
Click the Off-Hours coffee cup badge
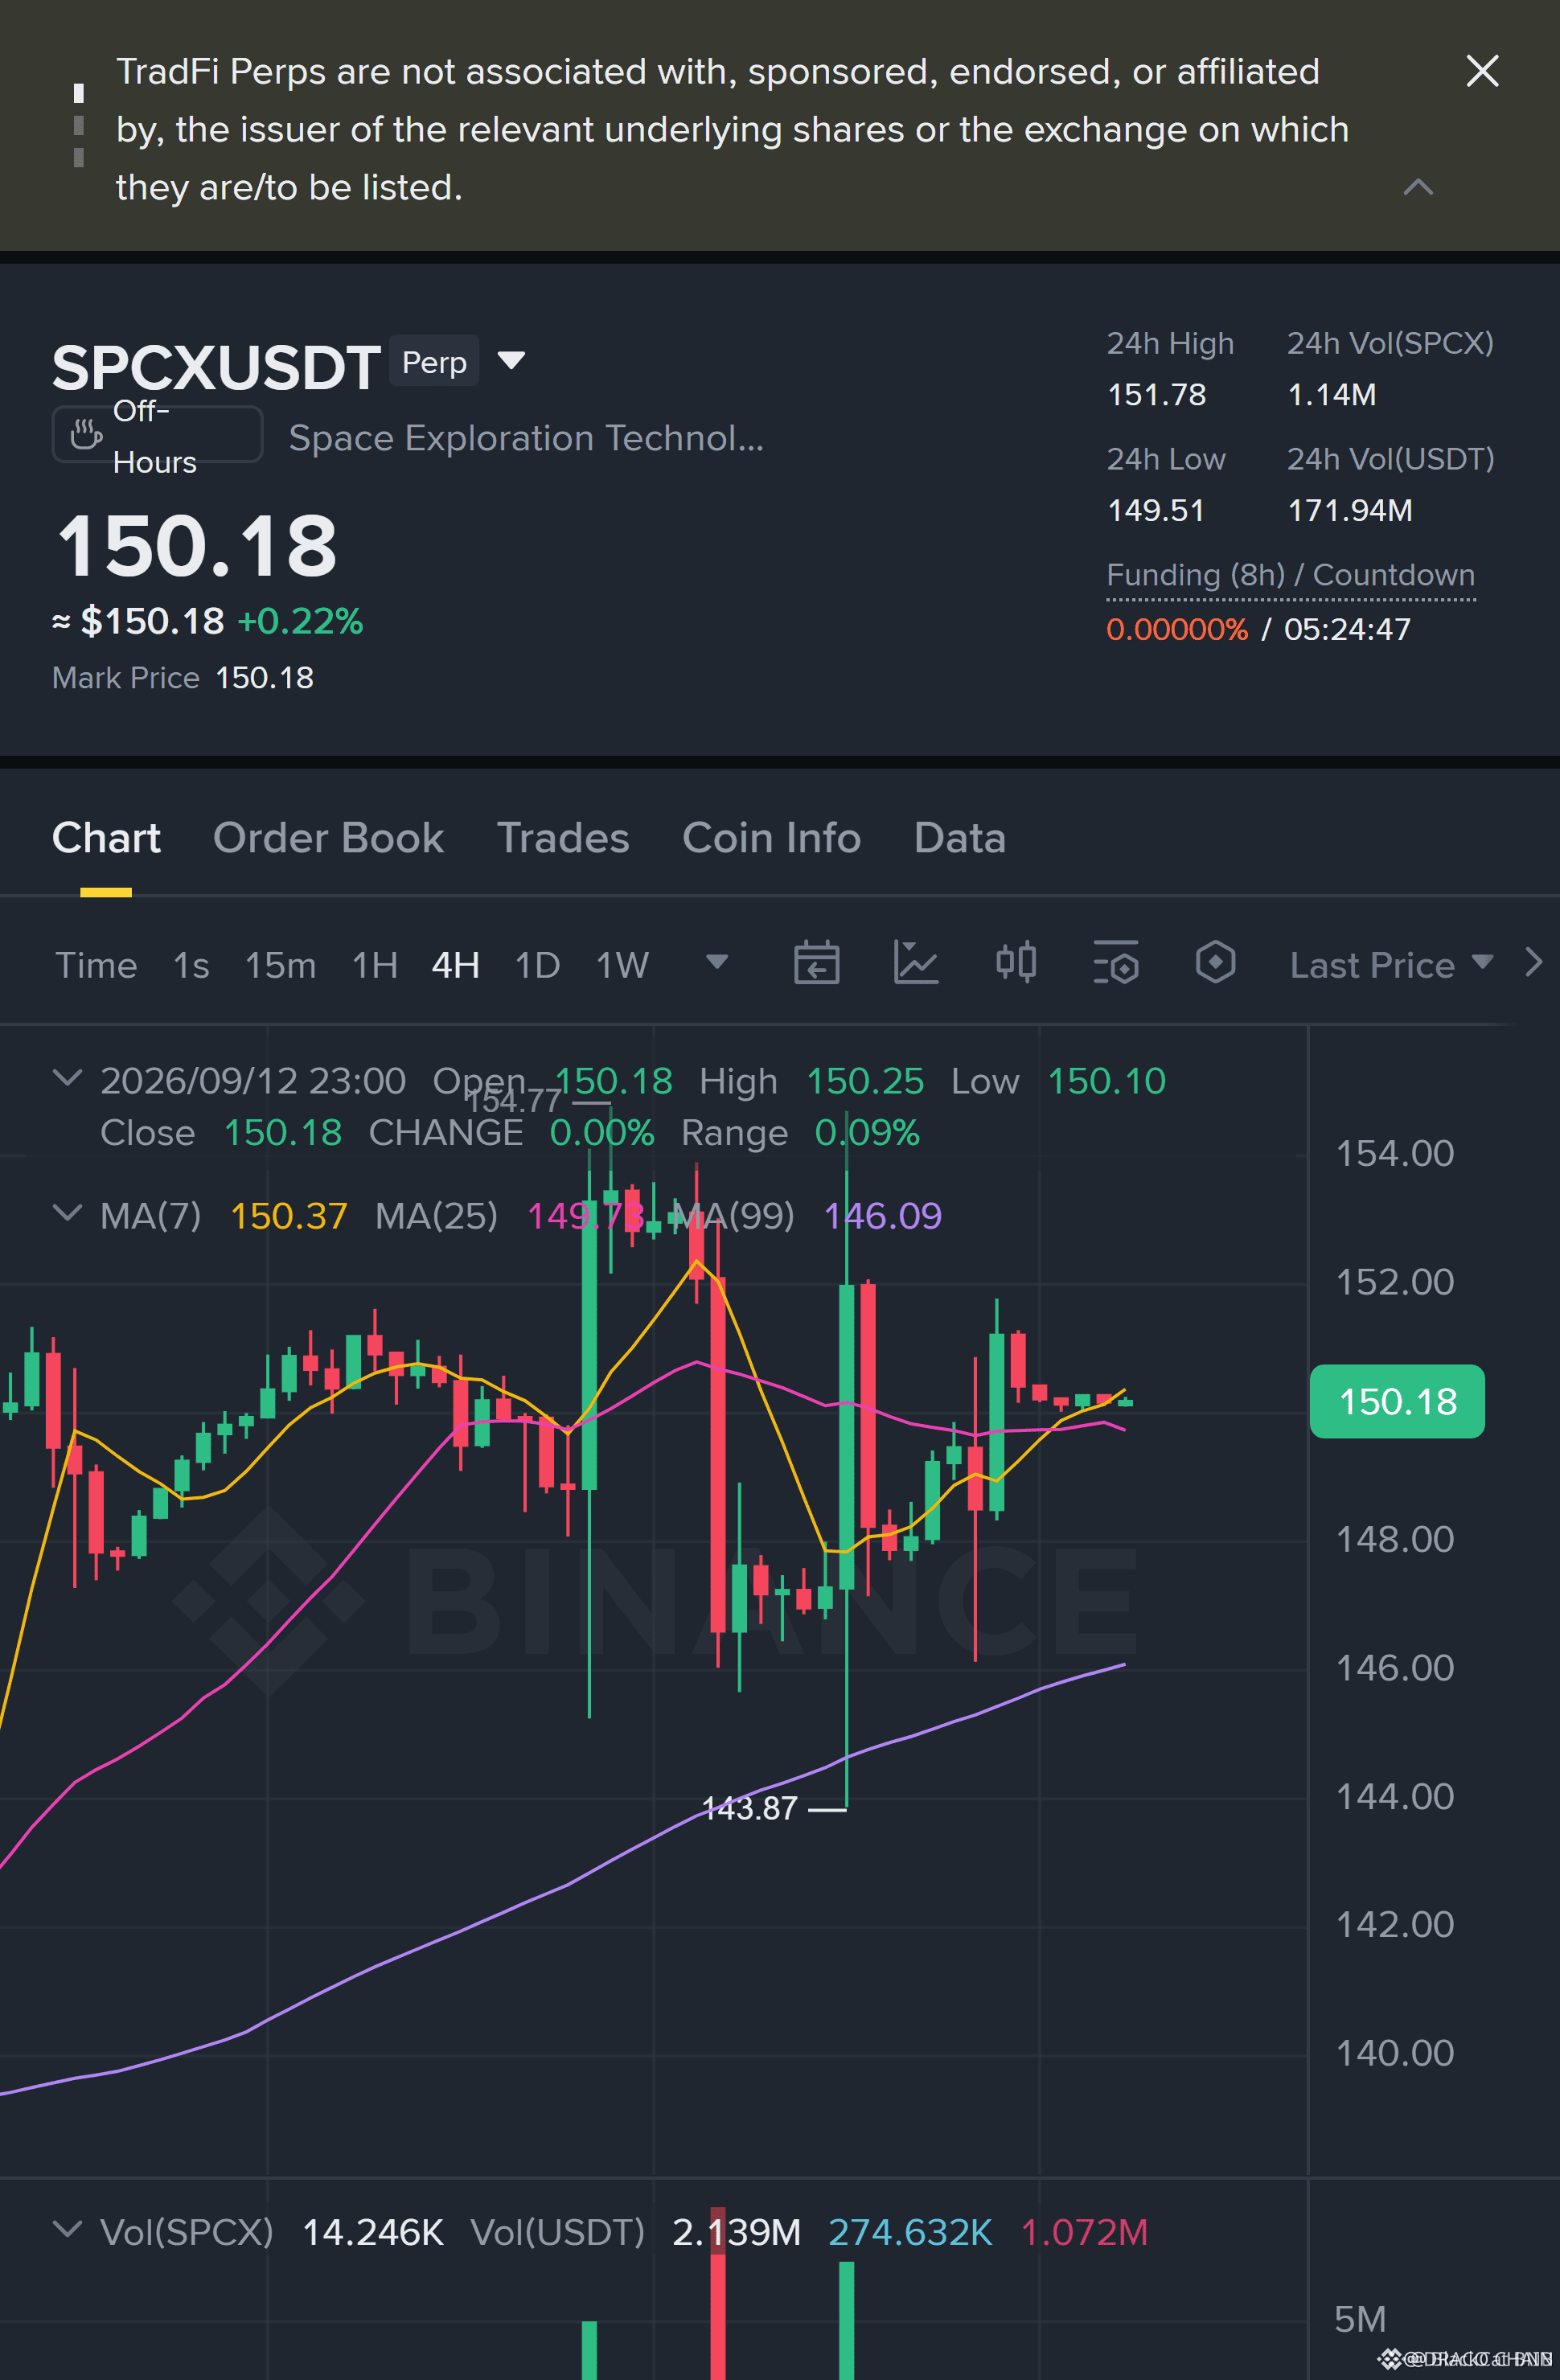pos(157,435)
